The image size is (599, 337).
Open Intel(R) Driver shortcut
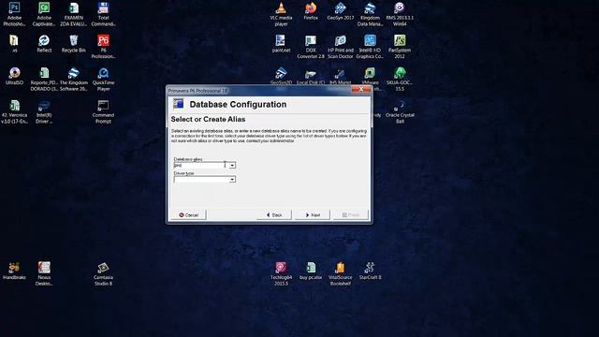click(44, 111)
